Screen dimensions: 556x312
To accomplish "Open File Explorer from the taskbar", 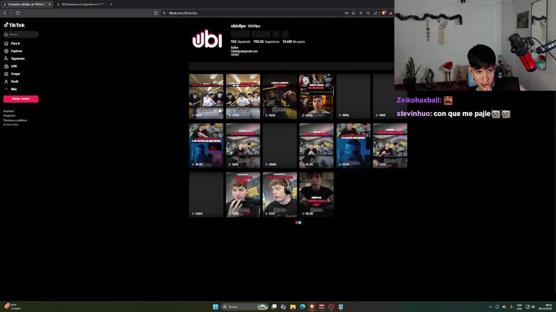I will pyautogui.click(x=293, y=307).
